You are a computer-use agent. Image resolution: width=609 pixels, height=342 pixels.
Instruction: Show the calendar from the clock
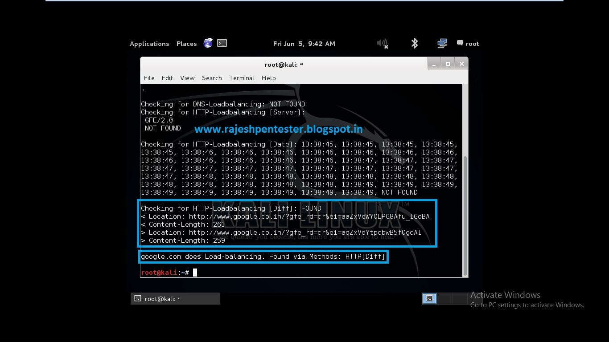coord(304,44)
